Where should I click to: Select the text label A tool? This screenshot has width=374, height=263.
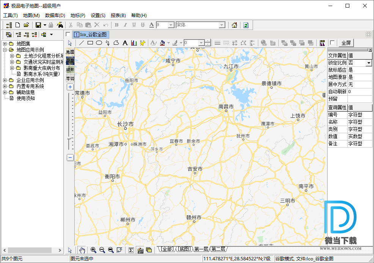[x=125, y=43]
